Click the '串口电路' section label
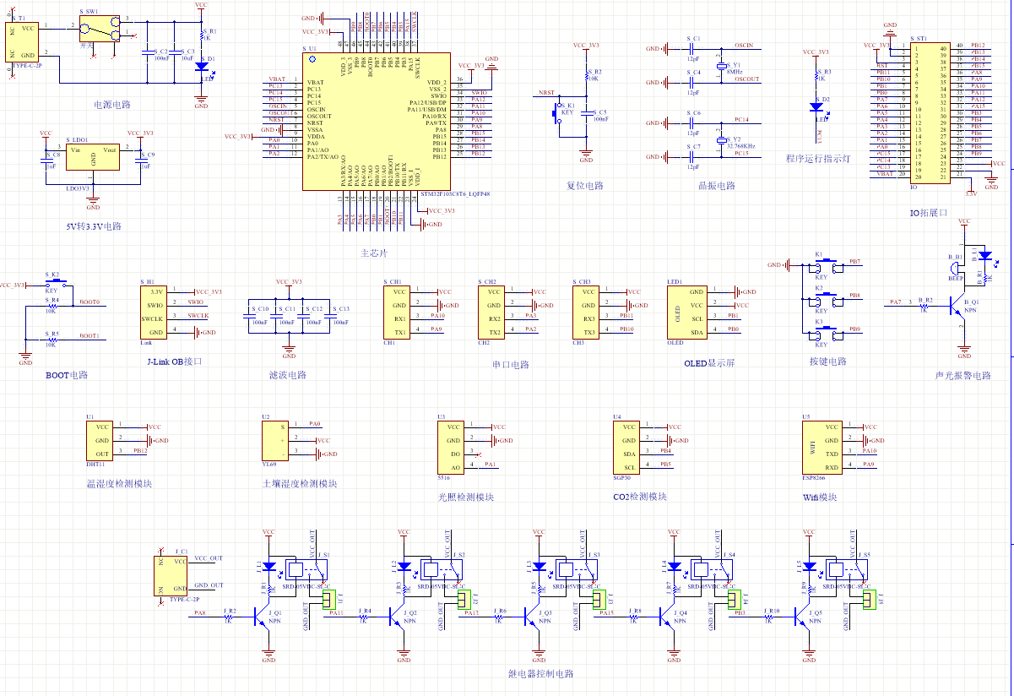 [510, 365]
